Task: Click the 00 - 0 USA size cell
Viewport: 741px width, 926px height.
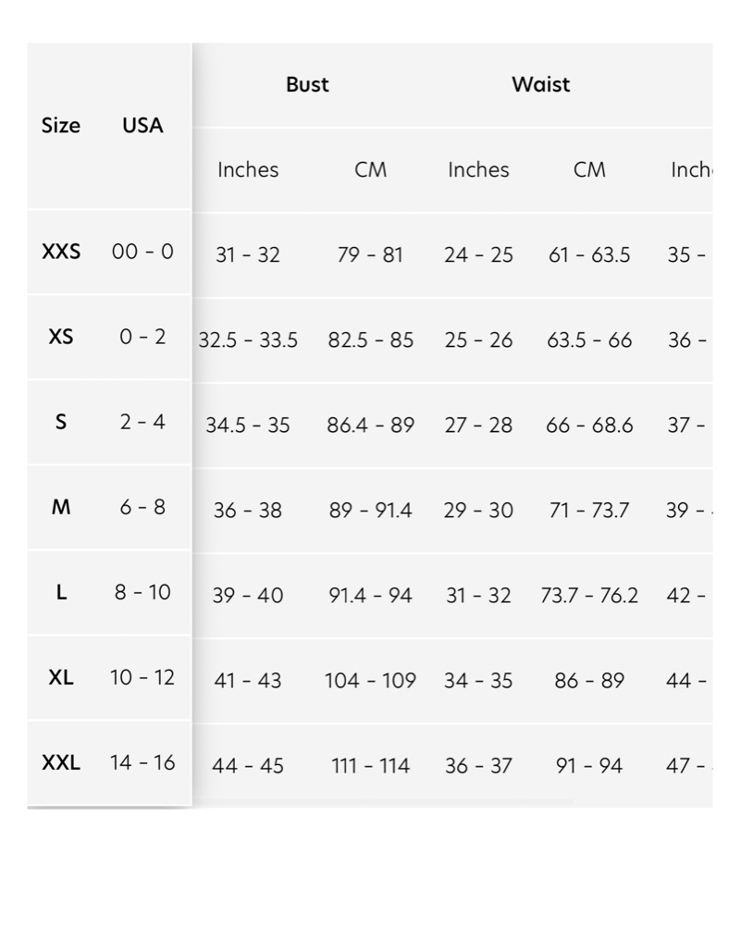Action: (x=142, y=252)
